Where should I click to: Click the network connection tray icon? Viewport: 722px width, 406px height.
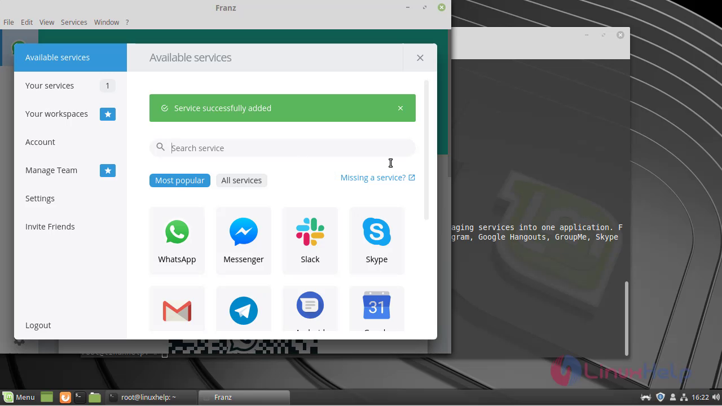click(x=684, y=397)
